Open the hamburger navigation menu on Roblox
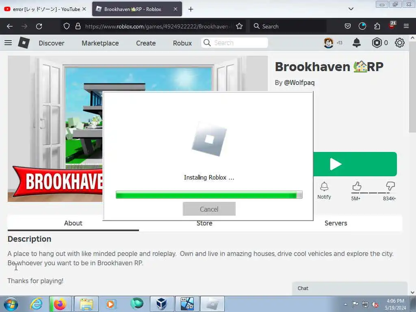The height and width of the screenshot is (312, 416). (x=8, y=43)
